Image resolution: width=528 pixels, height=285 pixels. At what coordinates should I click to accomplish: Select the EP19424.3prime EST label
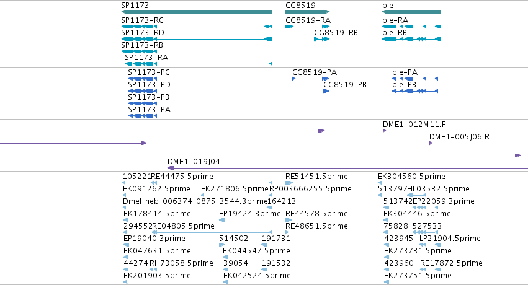tap(250, 214)
